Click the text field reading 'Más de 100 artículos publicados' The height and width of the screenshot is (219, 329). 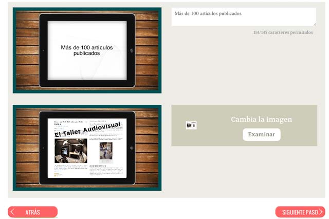tap(244, 17)
